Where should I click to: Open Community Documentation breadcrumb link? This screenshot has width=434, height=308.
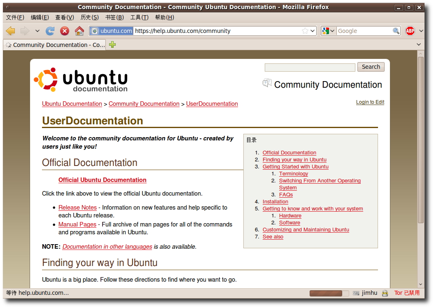(x=144, y=104)
